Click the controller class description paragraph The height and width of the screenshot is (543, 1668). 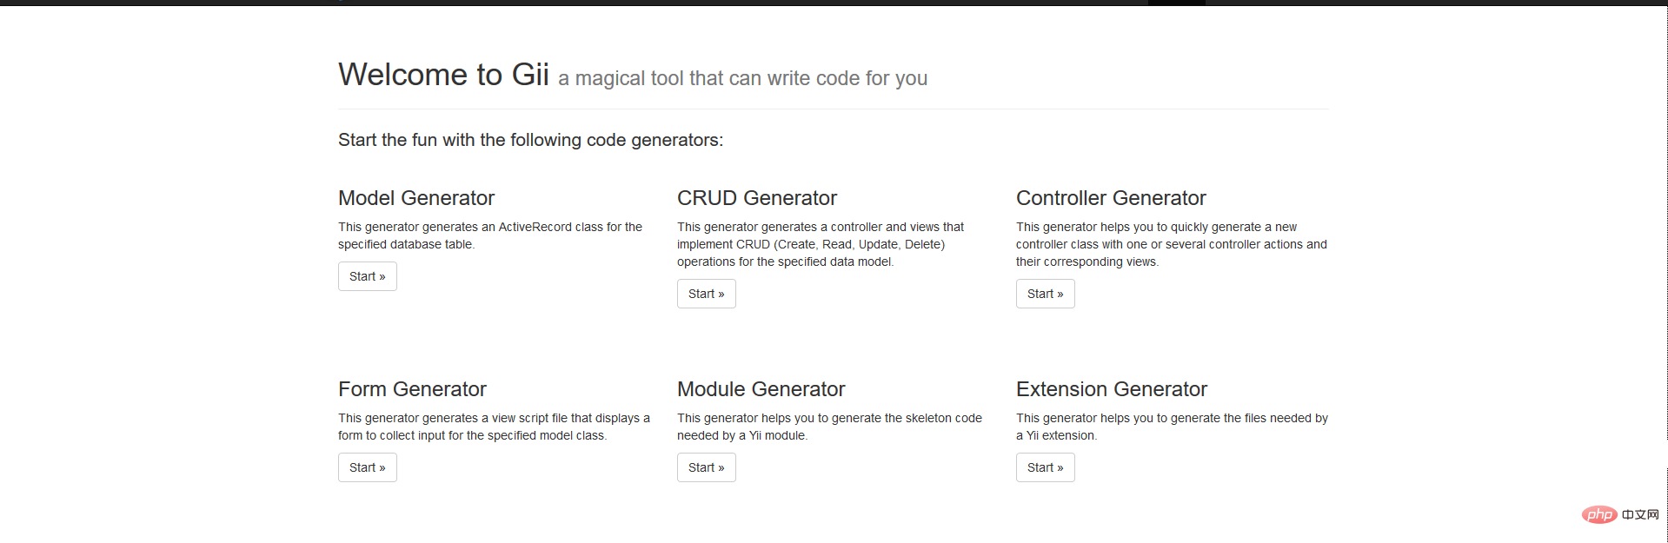point(1172,244)
